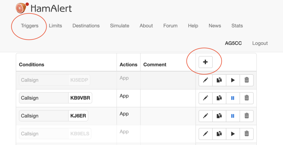Open the Simulate tab
Image resolution: width=283 pixels, height=145 pixels.
119,26
